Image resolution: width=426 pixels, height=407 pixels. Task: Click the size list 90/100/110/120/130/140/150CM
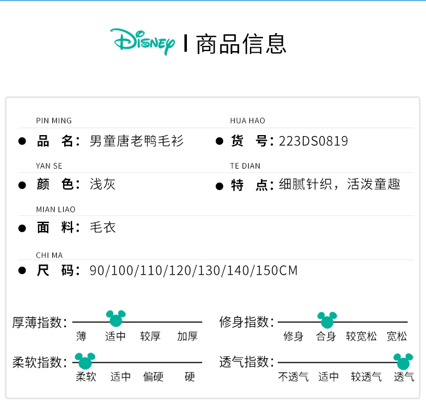[x=194, y=271]
